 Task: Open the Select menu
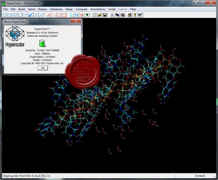[31, 9]
